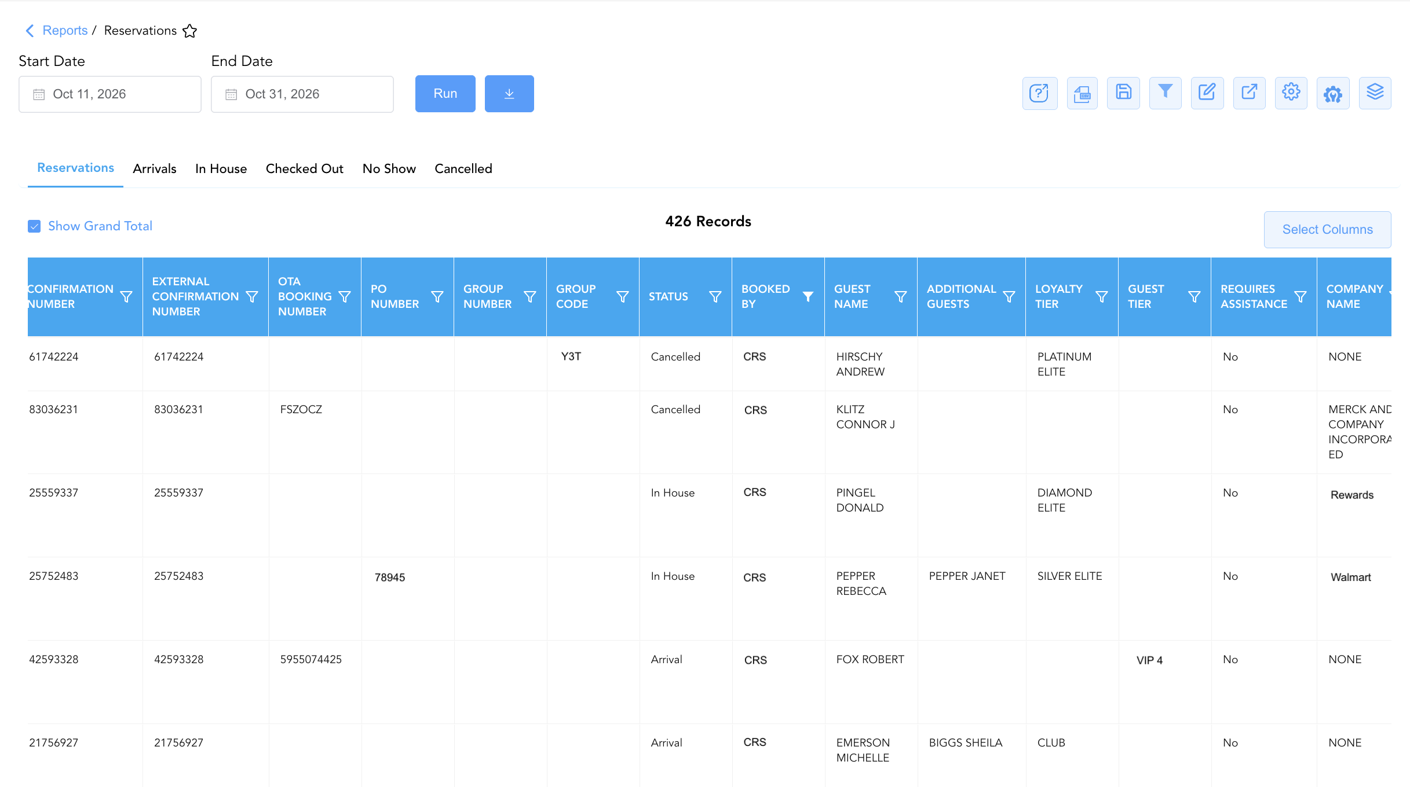Filter the OTA Booking Number column
Screen dimensions: 1410x787
(x=345, y=297)
